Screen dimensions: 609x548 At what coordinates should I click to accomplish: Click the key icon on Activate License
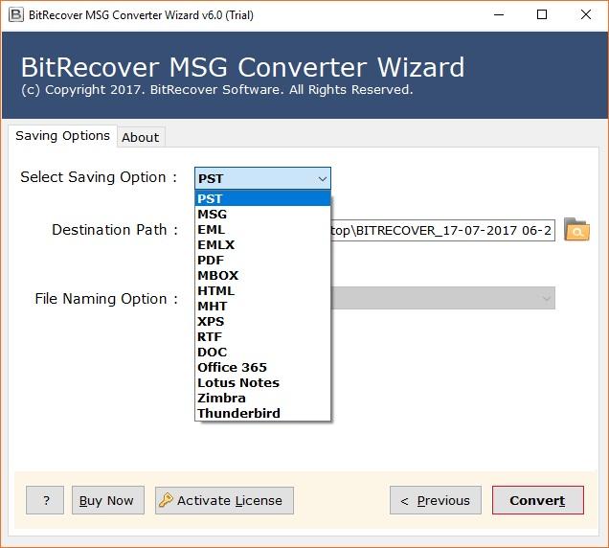[x=166, y=500]
